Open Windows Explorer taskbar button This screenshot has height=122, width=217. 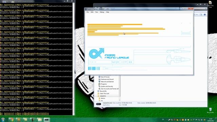click(x=40, y=120)
